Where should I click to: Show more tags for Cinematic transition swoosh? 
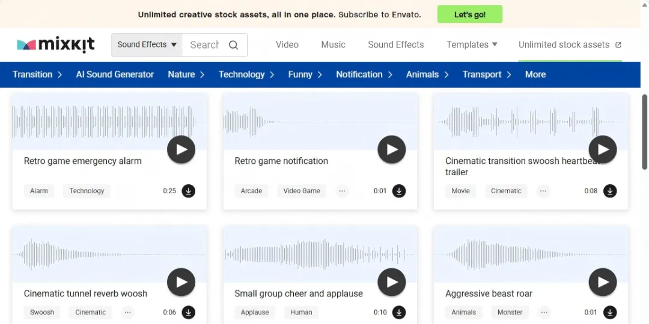click(543, 191)
